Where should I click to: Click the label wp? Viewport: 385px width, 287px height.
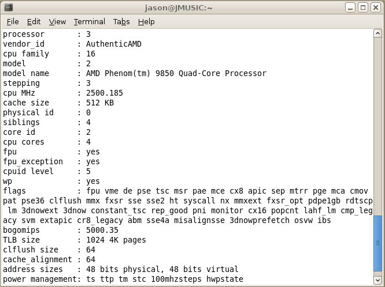8,182
